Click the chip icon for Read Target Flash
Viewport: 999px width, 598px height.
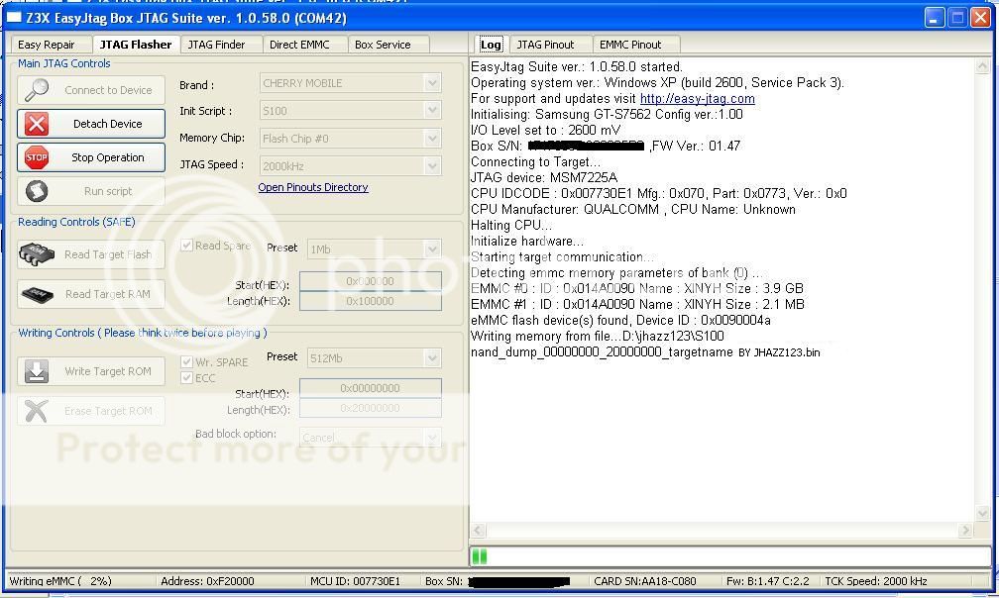[x=37, y=254]
